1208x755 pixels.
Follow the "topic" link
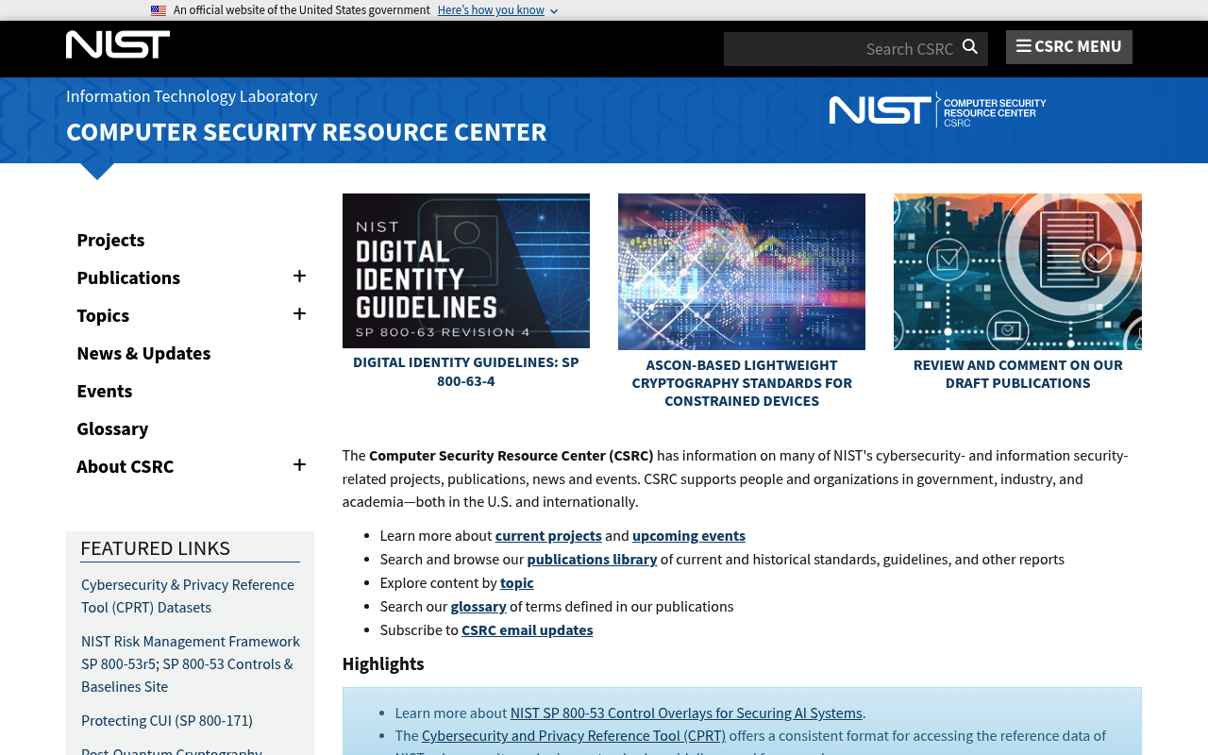click(517, 583)
